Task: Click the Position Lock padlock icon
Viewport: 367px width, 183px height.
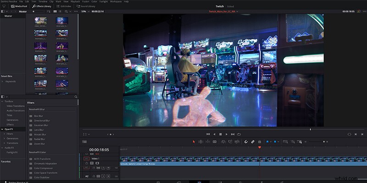Action: pyautogui.click(x=259, y=142)
